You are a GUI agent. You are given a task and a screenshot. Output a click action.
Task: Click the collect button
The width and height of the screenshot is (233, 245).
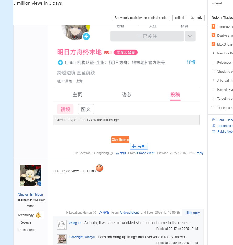179,18
